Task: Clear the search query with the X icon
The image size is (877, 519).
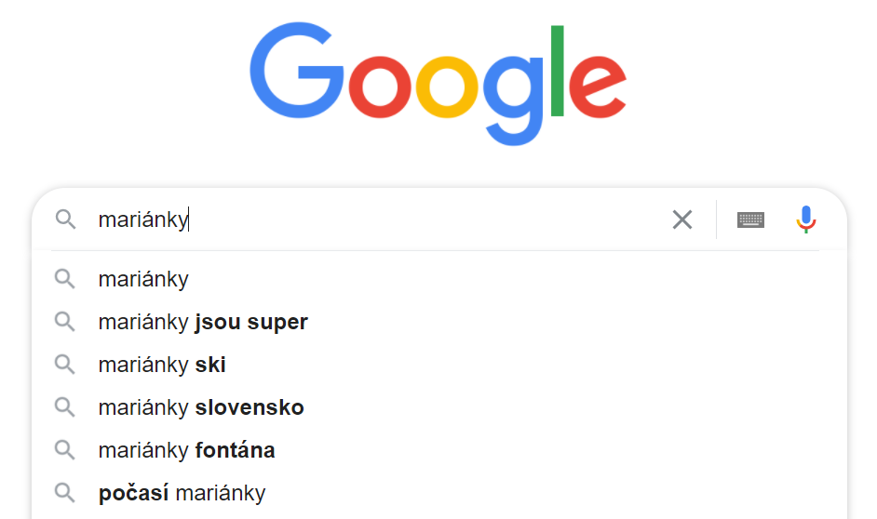Action: coord(681,220)
